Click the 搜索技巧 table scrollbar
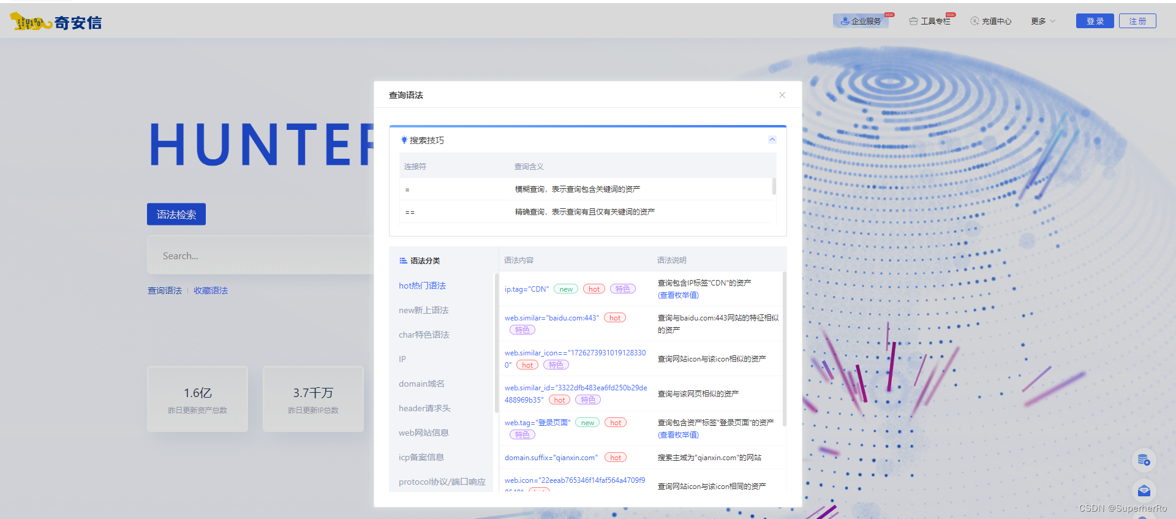Screen dimensions: 1176x519 pyautogui.click(x=774, y=186)
